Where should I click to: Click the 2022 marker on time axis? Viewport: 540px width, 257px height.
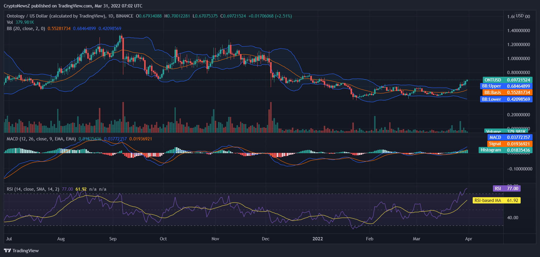pos(318,239)
